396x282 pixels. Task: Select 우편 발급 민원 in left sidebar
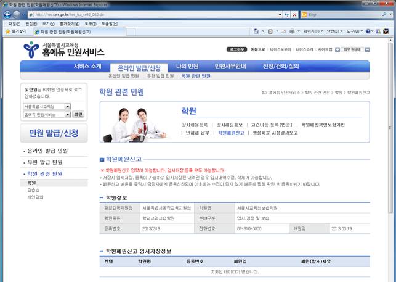(x=44, y=162)
